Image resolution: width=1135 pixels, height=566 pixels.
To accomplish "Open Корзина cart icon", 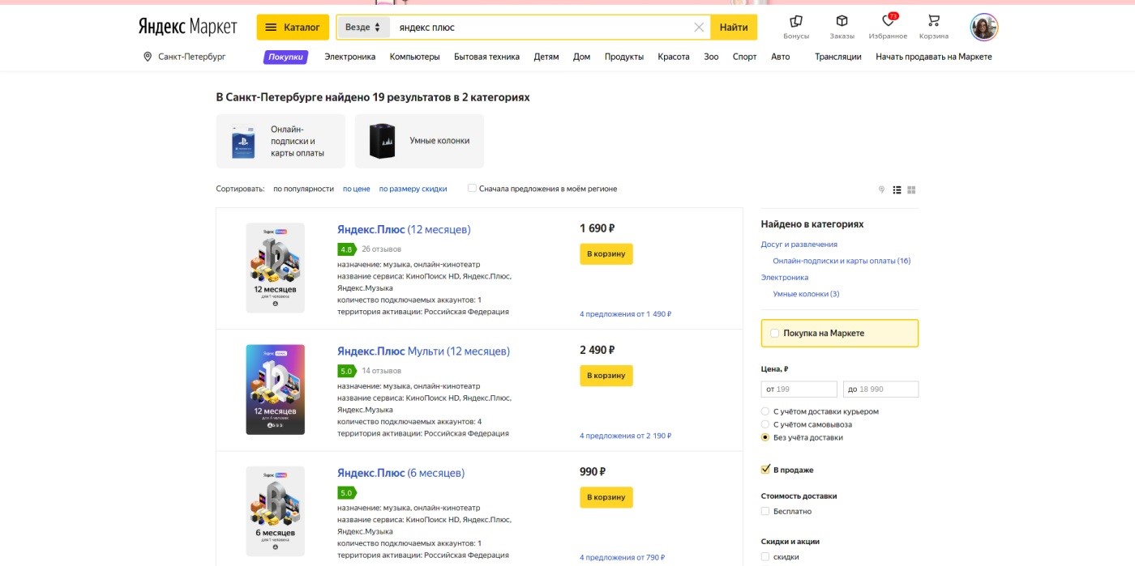I will point(934,27).
